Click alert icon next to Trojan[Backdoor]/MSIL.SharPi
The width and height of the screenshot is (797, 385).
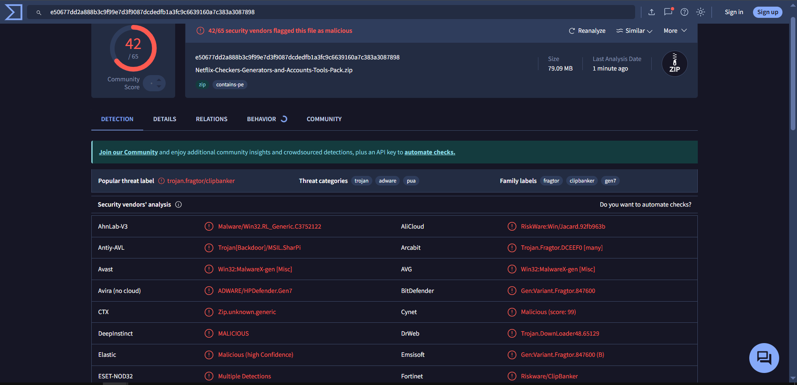click(x=209, y=248)
